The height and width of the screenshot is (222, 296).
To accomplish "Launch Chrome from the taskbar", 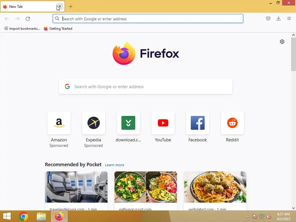I will 23,216.
